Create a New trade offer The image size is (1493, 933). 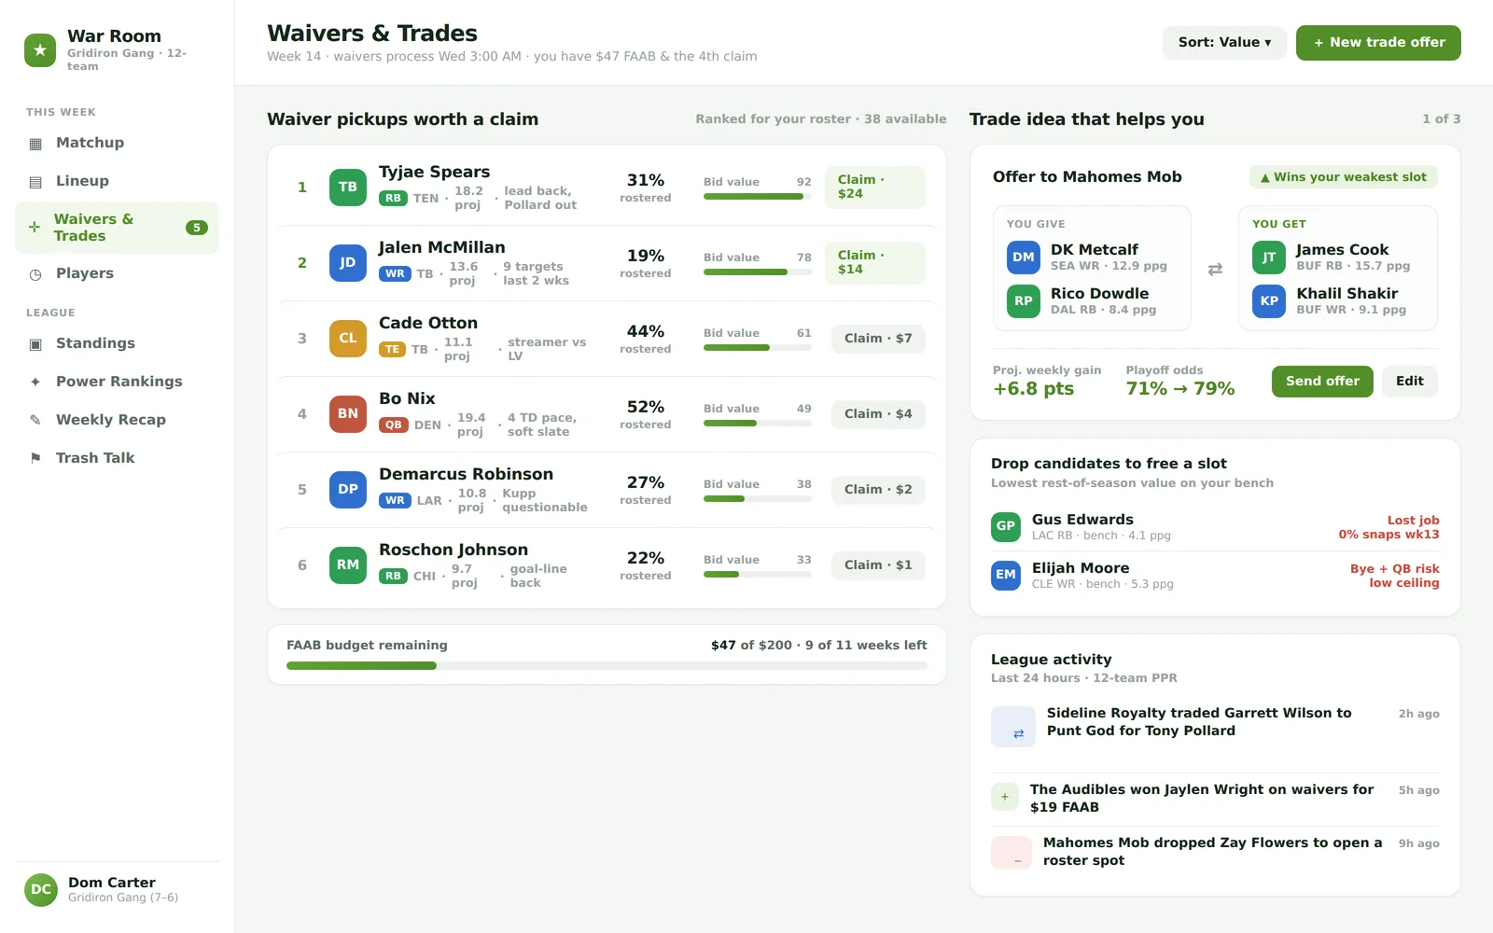pos(1378,43)
